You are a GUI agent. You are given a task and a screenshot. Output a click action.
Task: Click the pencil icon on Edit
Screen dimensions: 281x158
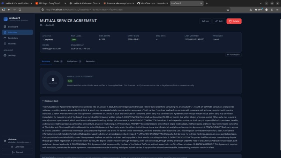pyautogui.click(x=216, y=21)
